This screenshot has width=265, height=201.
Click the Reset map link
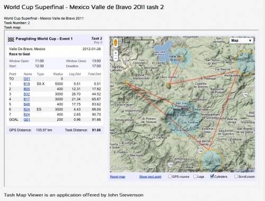118,177
